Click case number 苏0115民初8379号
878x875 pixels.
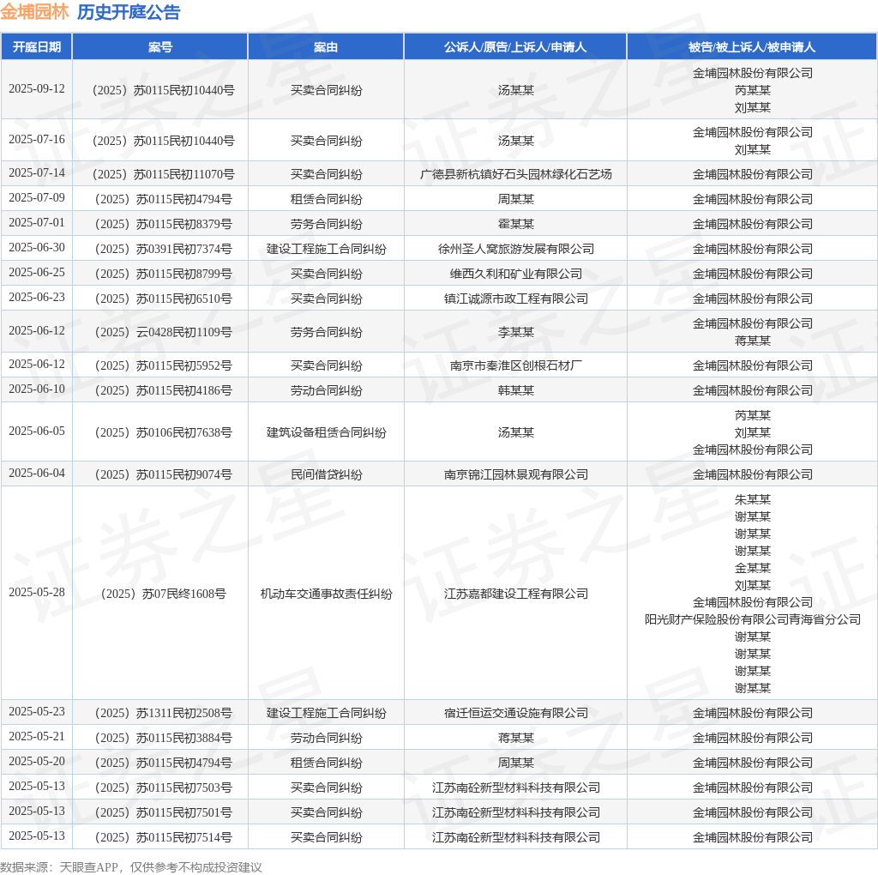pyautogui.click(x=163, y=224)
